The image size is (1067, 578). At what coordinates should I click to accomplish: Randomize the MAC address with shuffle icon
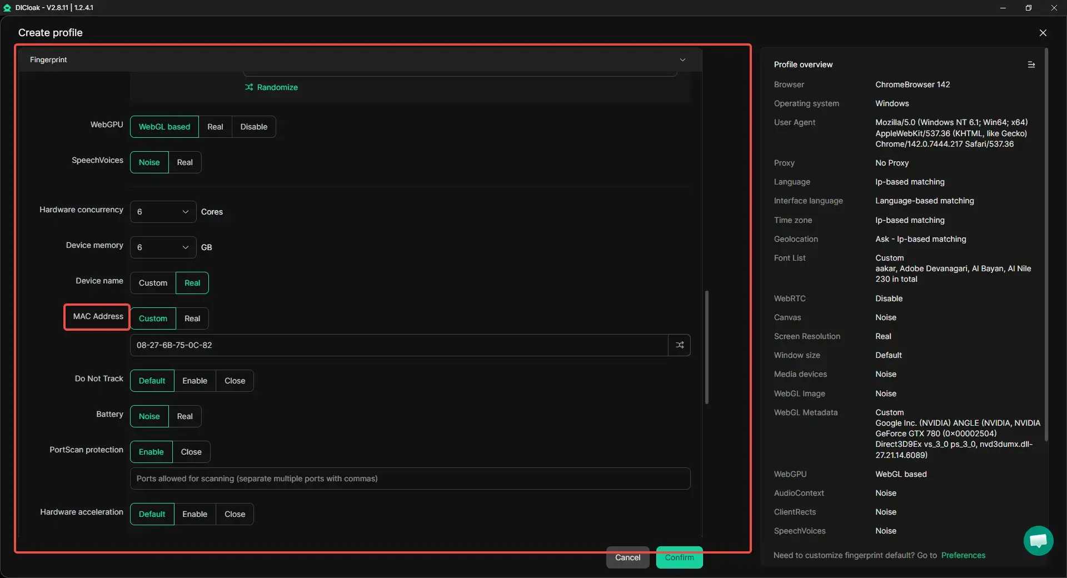point(679,345)
